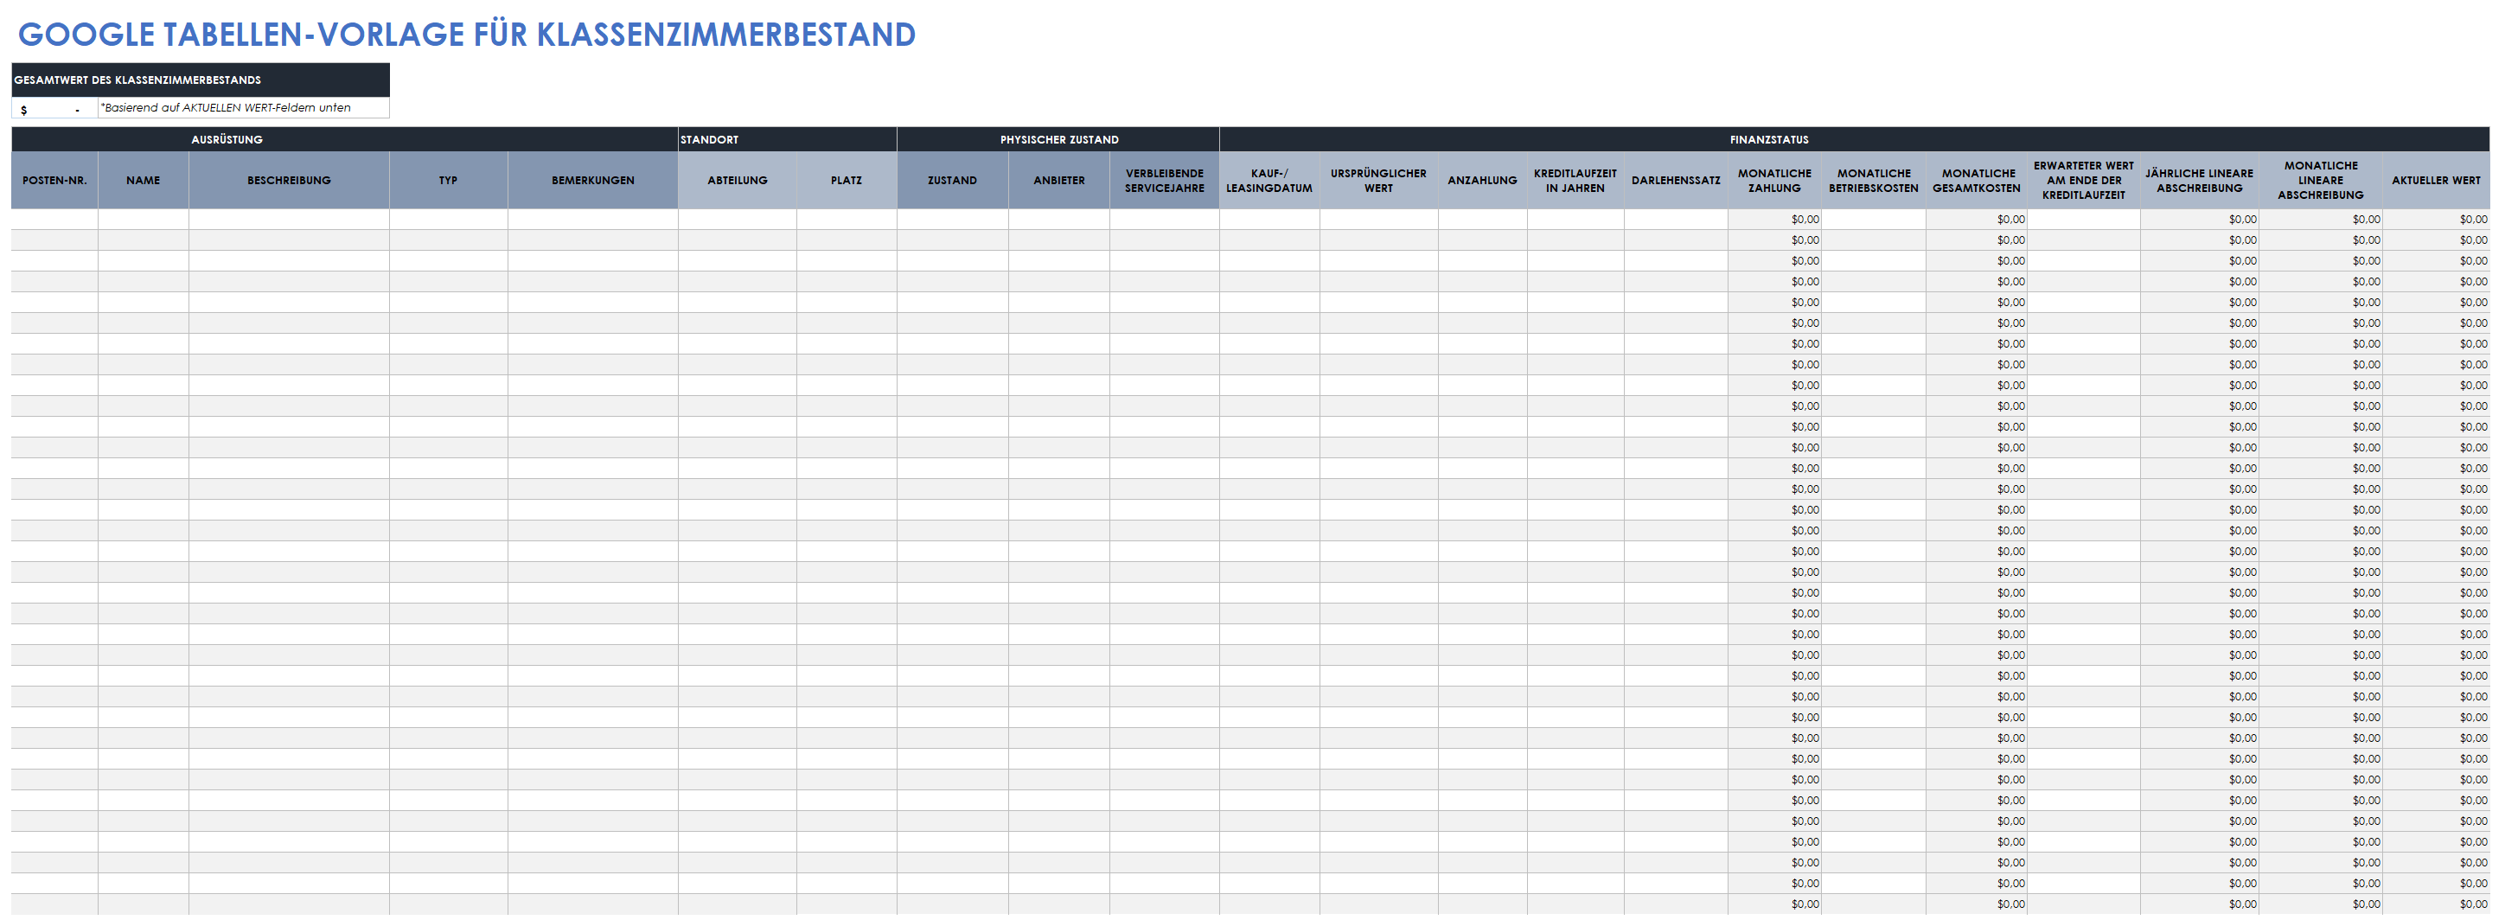The width and height of the screenshot is (2505, 920).
Task: Click the total value cell showing $ -
Action: [x=54, y=108]
